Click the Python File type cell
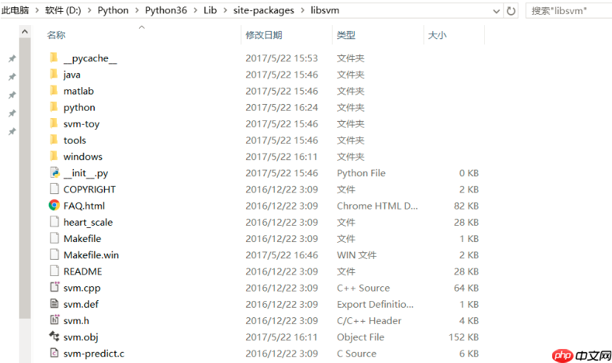612x363 pixels. (x=361, y=173)
